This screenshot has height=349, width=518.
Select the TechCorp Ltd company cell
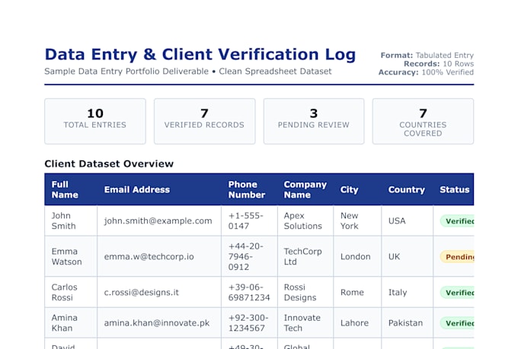[305, 256]
